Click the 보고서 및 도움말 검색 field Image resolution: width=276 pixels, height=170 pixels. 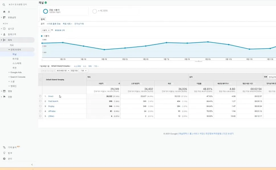18,4
